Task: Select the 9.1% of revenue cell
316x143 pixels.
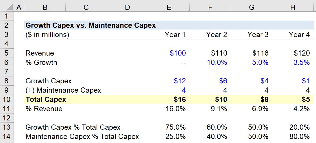Action: (x=219, y=109)
